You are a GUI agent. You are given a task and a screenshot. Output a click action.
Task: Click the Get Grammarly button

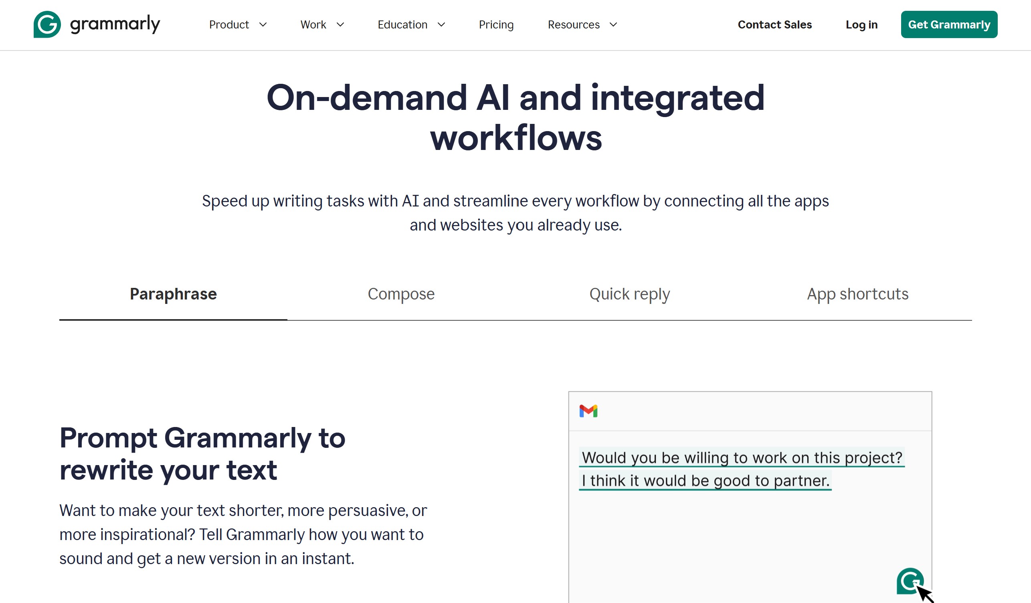tap(949, 24)
